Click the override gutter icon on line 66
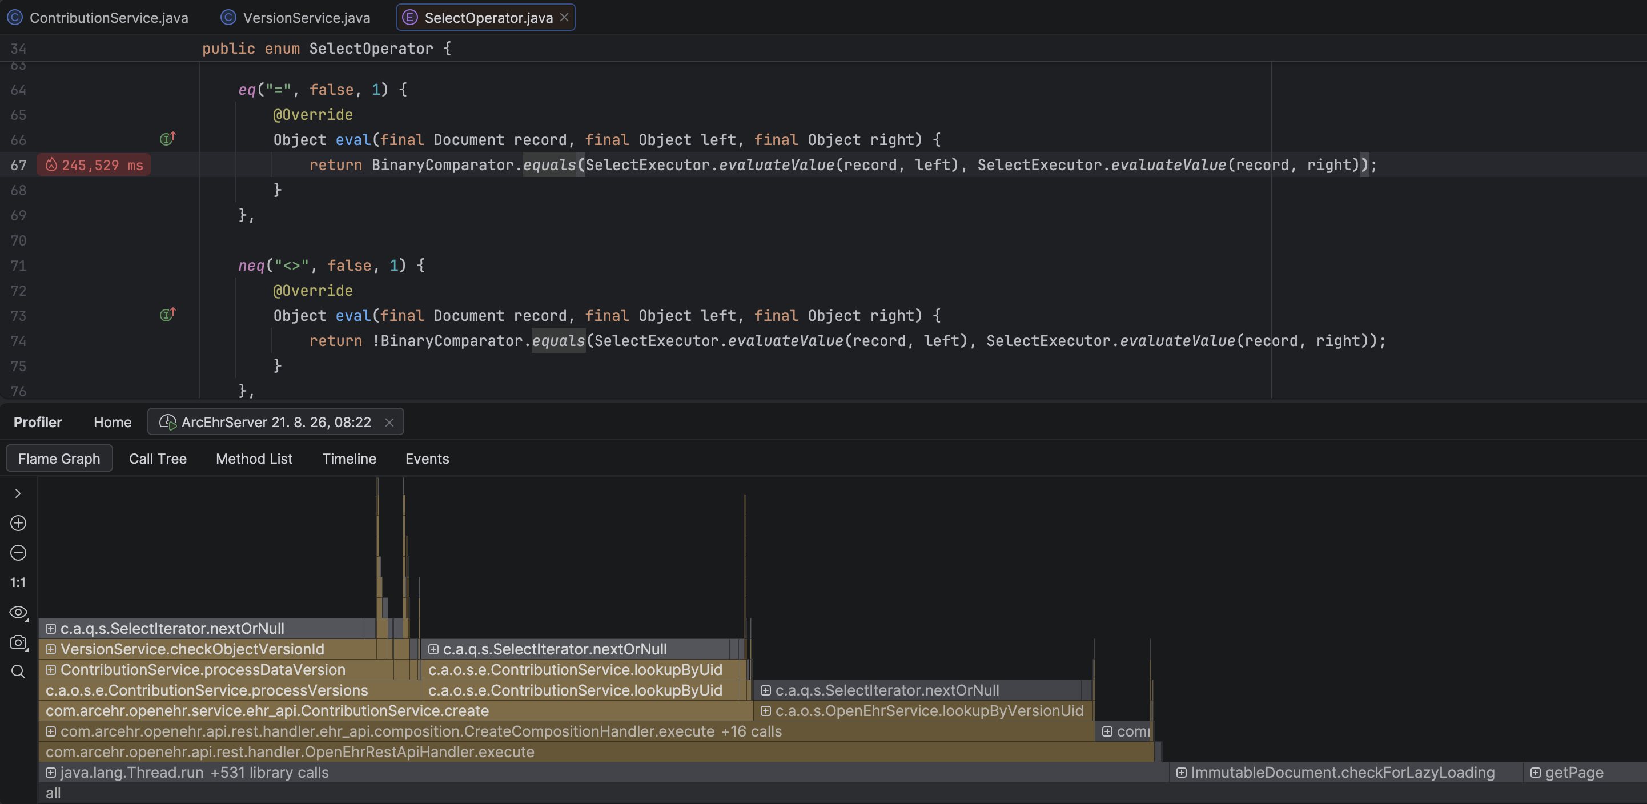1647x804 pixels. point(167,138)
